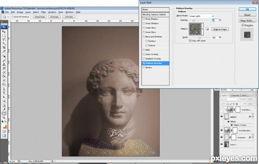The height and width of the screenshot is (164, 259).
Task: Hide Layer 1 with its eye icon
Action: pyautogui.click(x=221, y=145)
